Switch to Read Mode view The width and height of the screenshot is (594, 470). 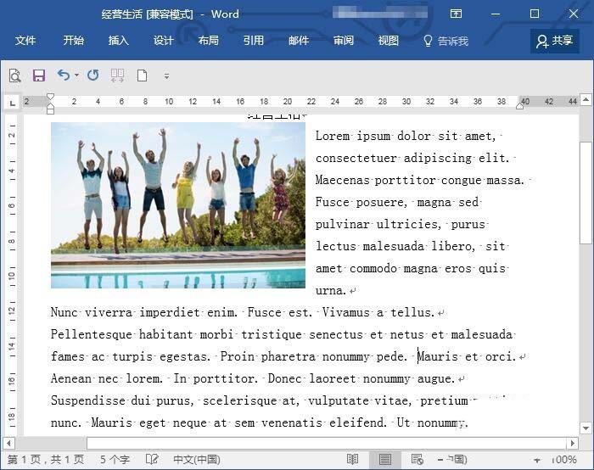click(352, 459)
